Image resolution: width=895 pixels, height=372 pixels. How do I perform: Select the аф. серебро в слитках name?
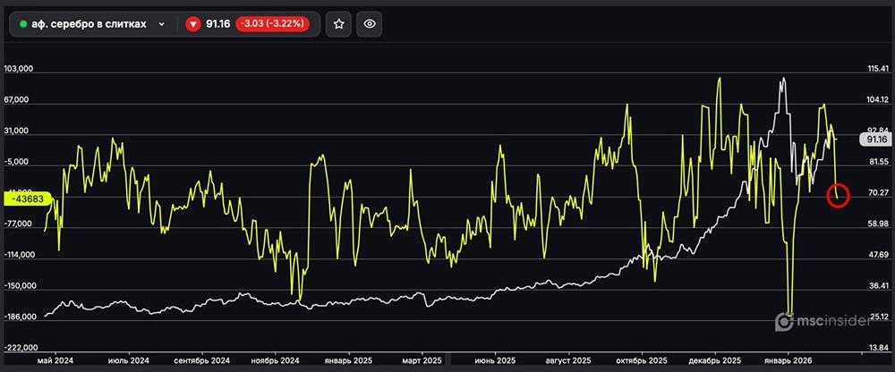coord(88,24)
